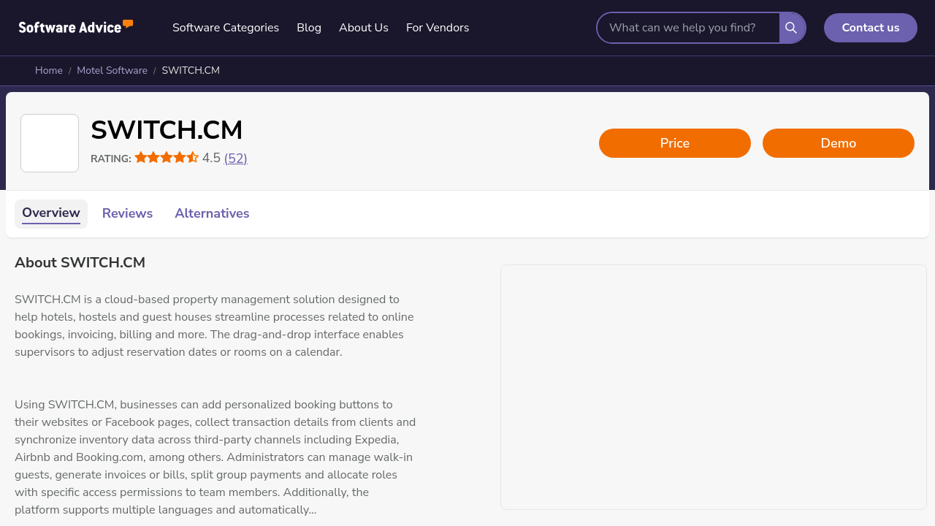Viewport: 935px width, 526px height.
Task: Open the Blog page
Action: pyautogui.click(x=309, y=28)
